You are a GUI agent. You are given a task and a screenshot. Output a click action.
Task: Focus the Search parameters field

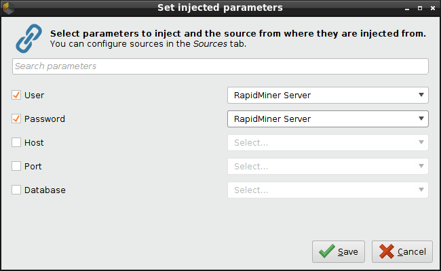pyautogui.click(x=220, y=66)
